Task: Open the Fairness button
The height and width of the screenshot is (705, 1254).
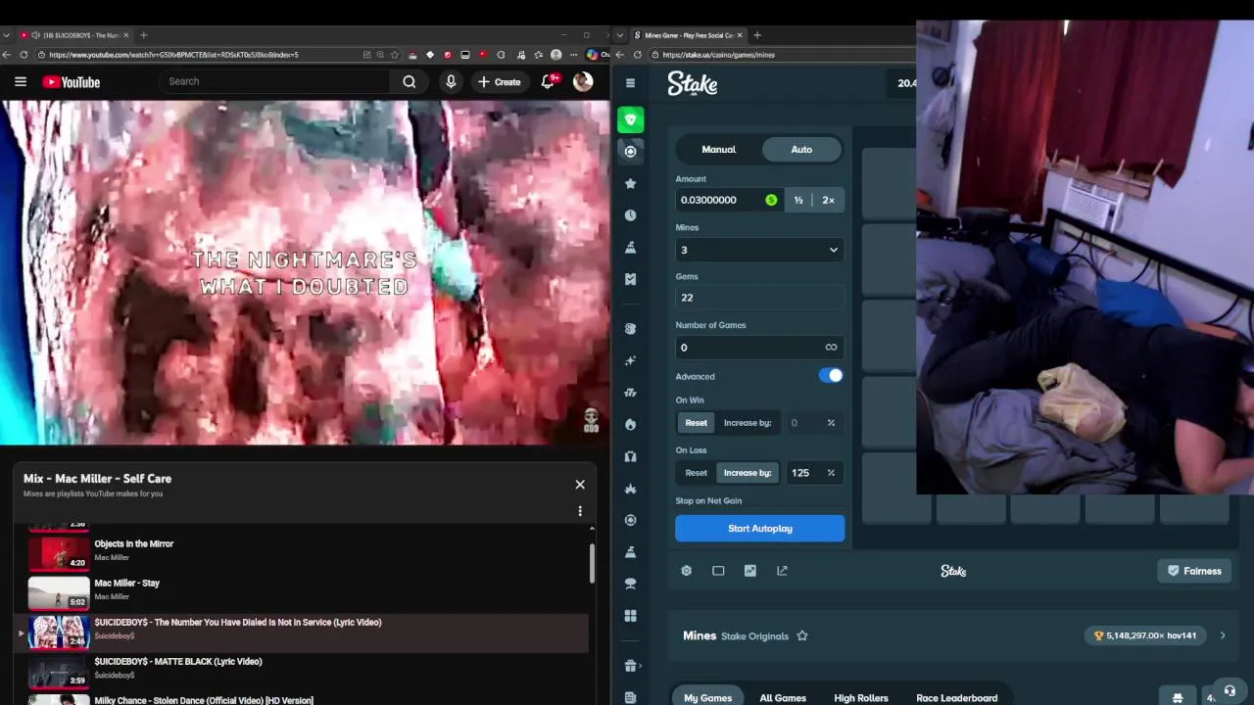Action: (1195, 571)
